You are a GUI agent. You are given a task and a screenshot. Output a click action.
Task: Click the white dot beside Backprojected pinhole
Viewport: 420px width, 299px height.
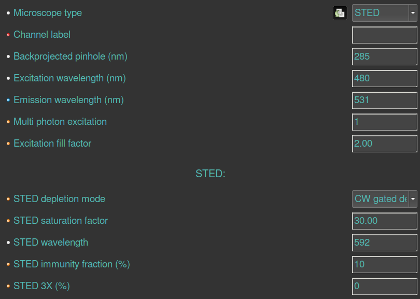click(8, 56)
